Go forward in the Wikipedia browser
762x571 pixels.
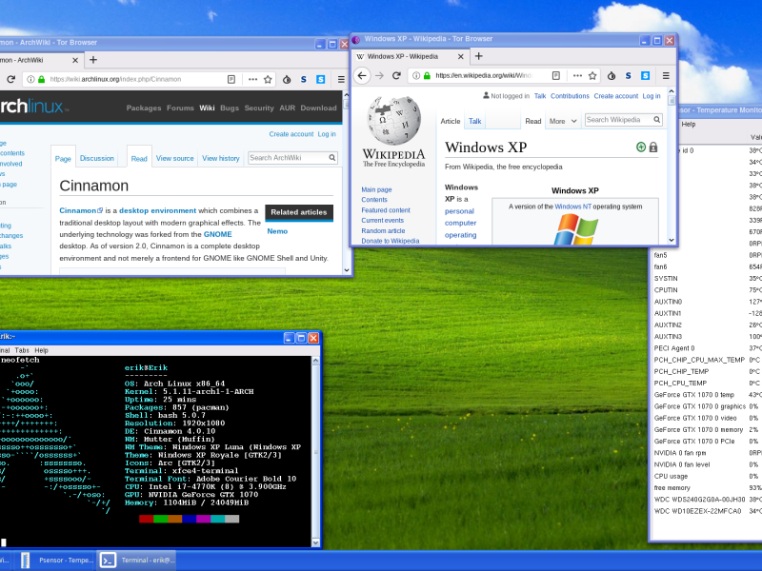coord(379,75)
